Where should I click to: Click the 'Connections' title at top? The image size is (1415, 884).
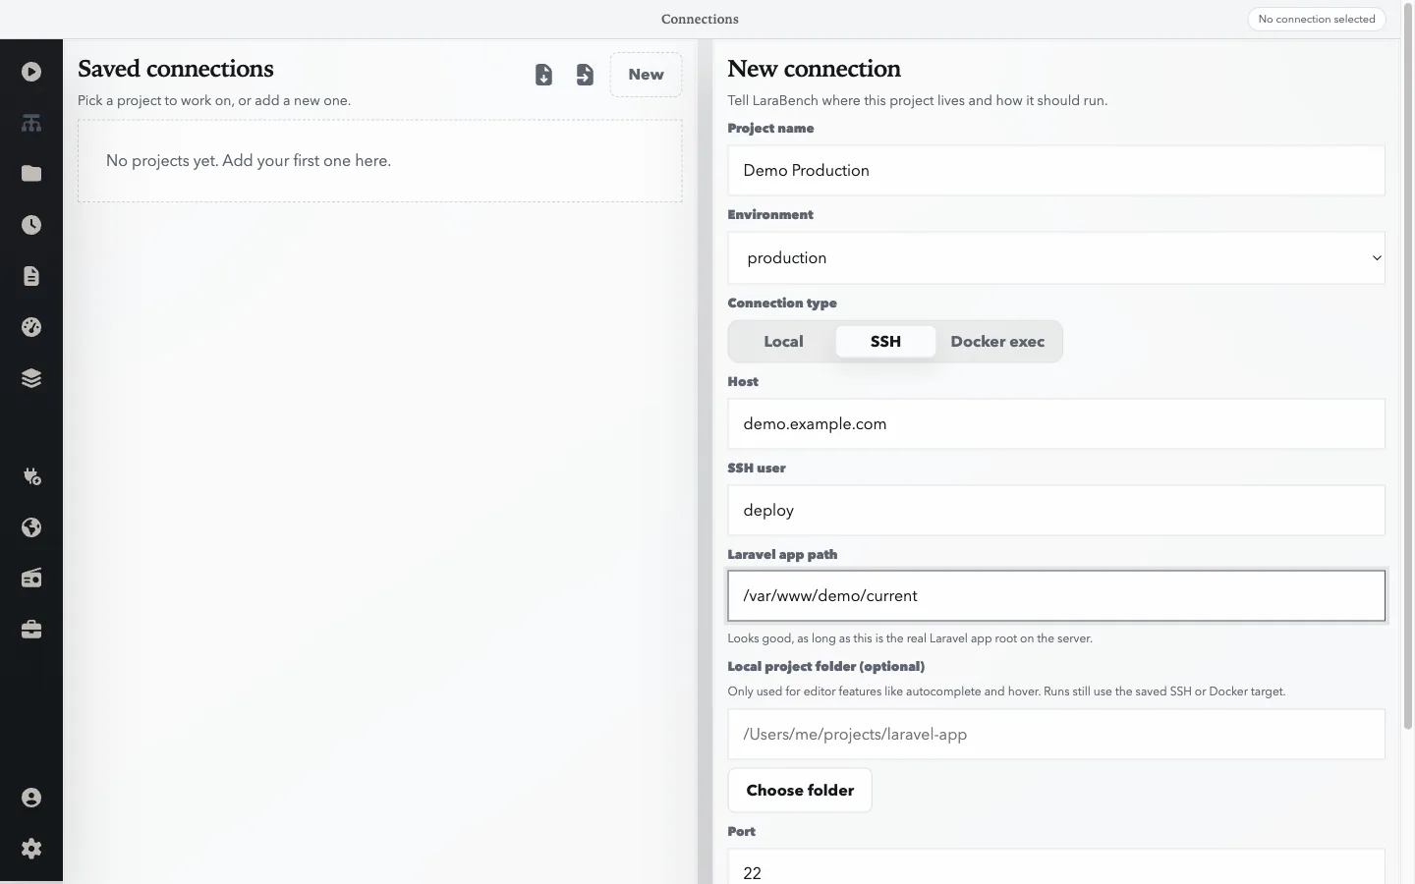click(x=700, y=20)
